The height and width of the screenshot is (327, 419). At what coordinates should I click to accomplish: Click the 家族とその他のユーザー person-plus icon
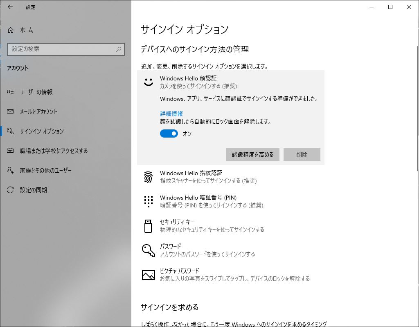click(x=10, y=170)
